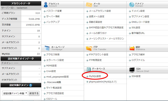Open サイト転送設定 link
Viewport: 168px width, 101px height.
tap(54, 88)
